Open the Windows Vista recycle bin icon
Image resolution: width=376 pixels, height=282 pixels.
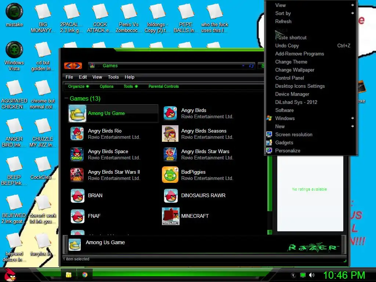click(x=14, y=56)
